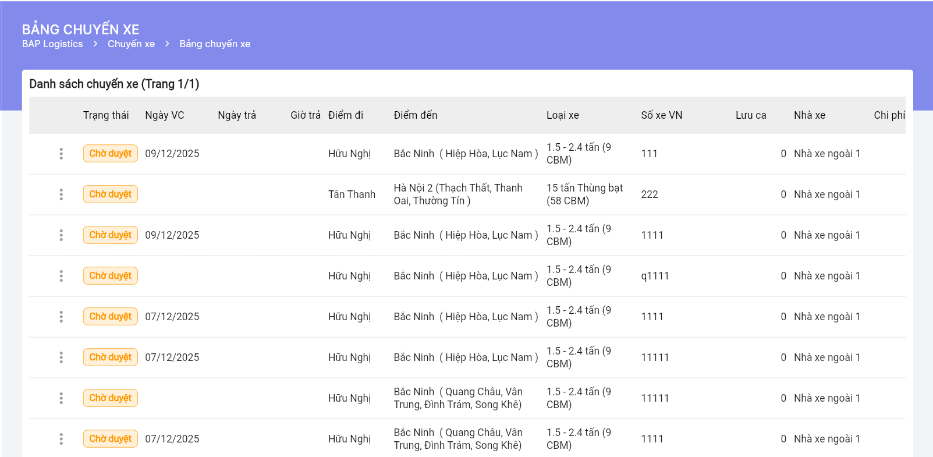The width and height of the screenshot is (933, 457).
Task: Click Chờ duyệt badge on the Tân Thanh row
Action: pyautogui.click(x=110, y=194)
